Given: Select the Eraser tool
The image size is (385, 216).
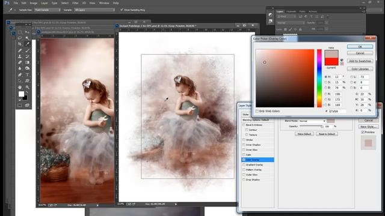Looking at the screenshot, I should [x=20, y=62].
